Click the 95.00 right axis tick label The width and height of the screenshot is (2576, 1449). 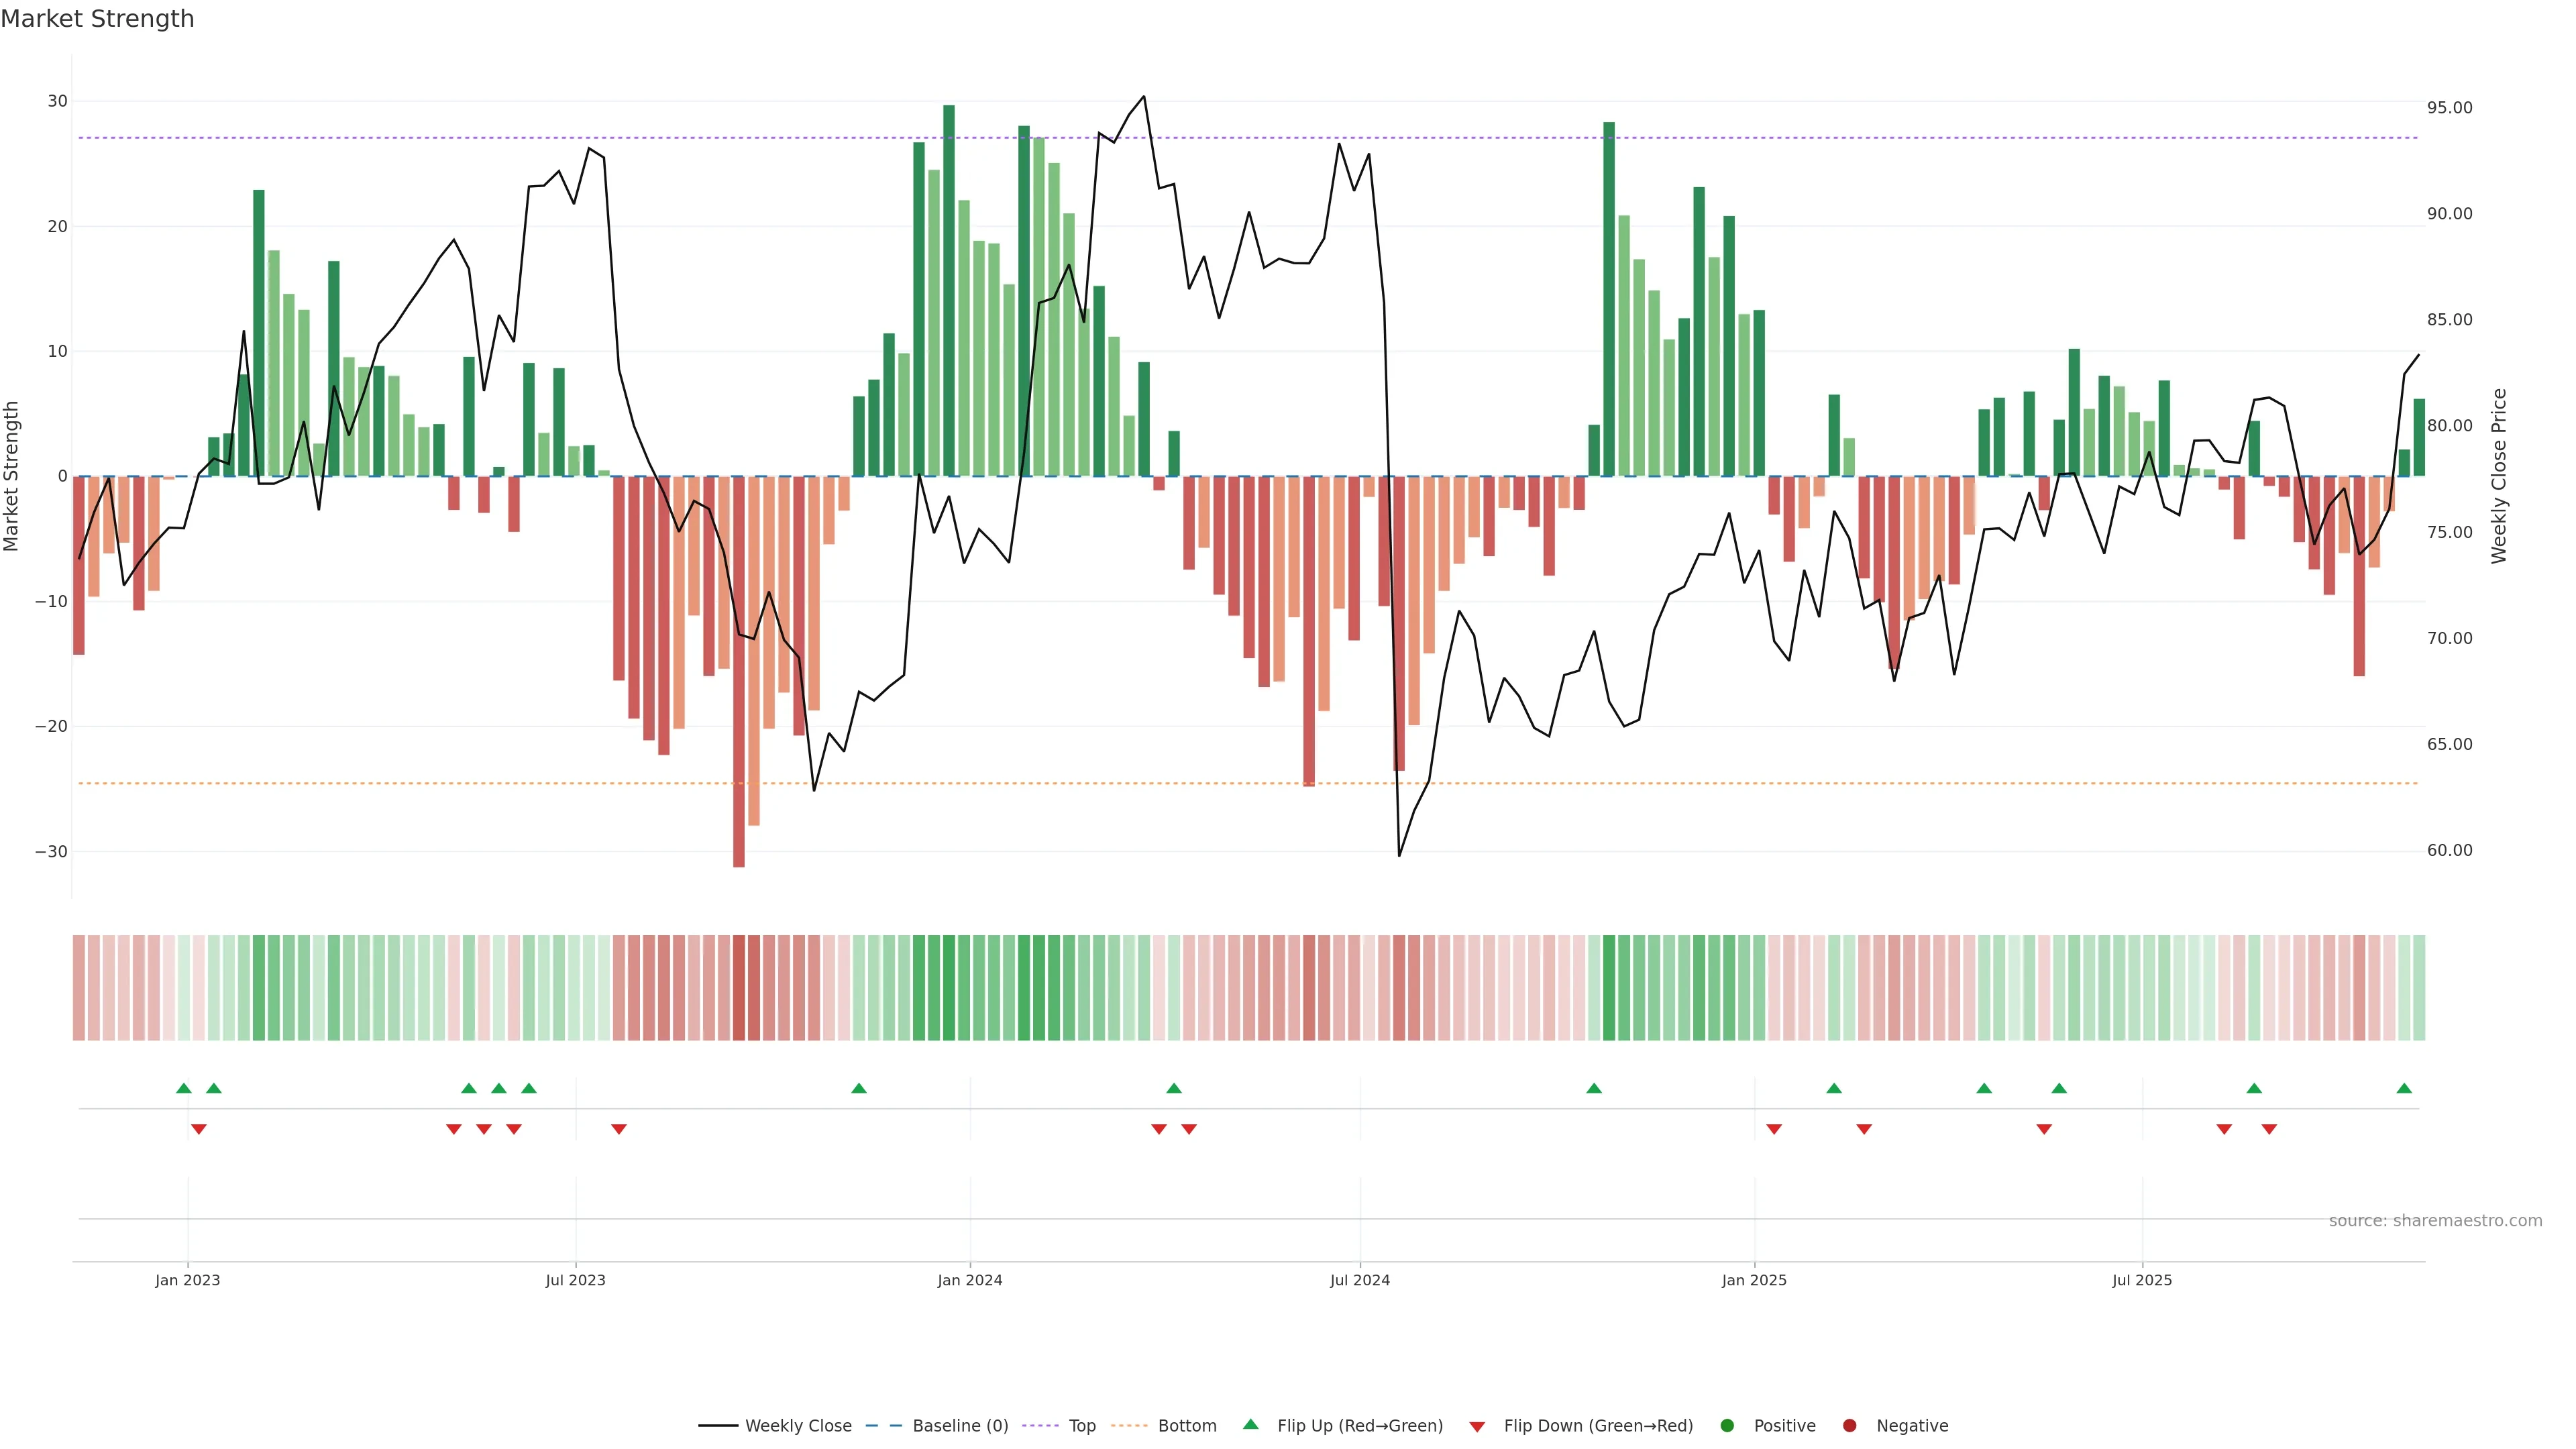[x=2449, y=108]
